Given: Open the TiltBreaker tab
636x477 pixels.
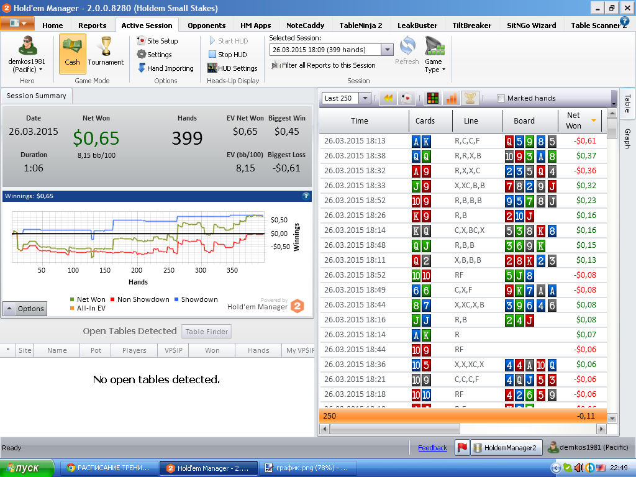Looking at the screenshot, I should point(472,25).
